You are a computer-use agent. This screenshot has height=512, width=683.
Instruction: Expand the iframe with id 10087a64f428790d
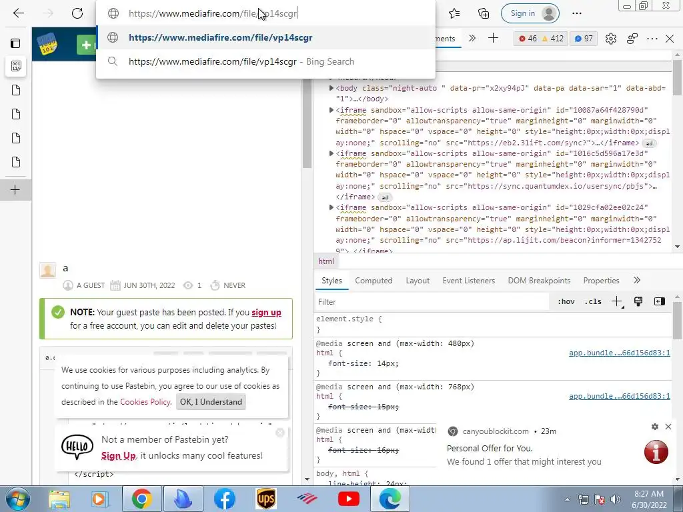pyautogui.click(x=331, y=110)
